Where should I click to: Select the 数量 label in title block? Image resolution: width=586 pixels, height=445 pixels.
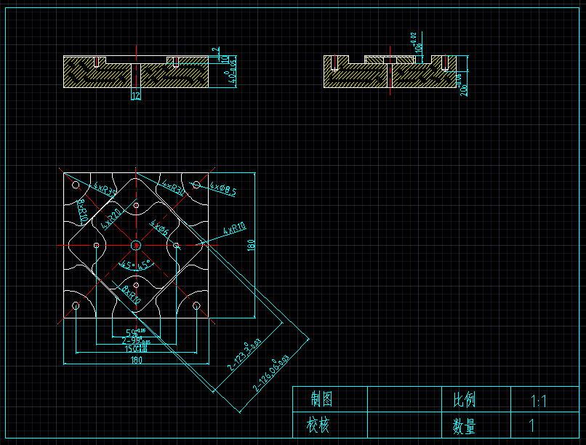464,425
